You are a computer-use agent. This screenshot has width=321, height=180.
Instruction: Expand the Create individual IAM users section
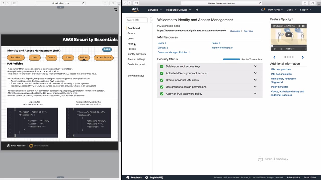coord(255,80)
